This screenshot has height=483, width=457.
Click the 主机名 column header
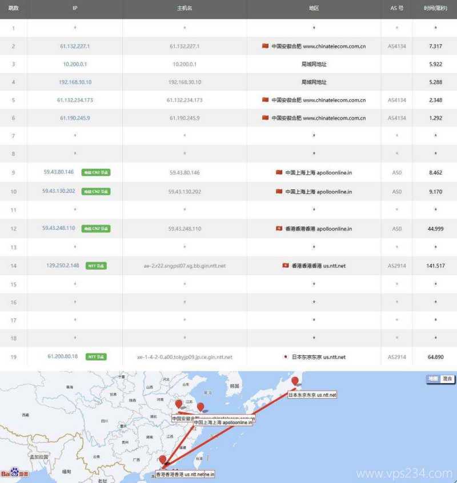click(184, 9)
